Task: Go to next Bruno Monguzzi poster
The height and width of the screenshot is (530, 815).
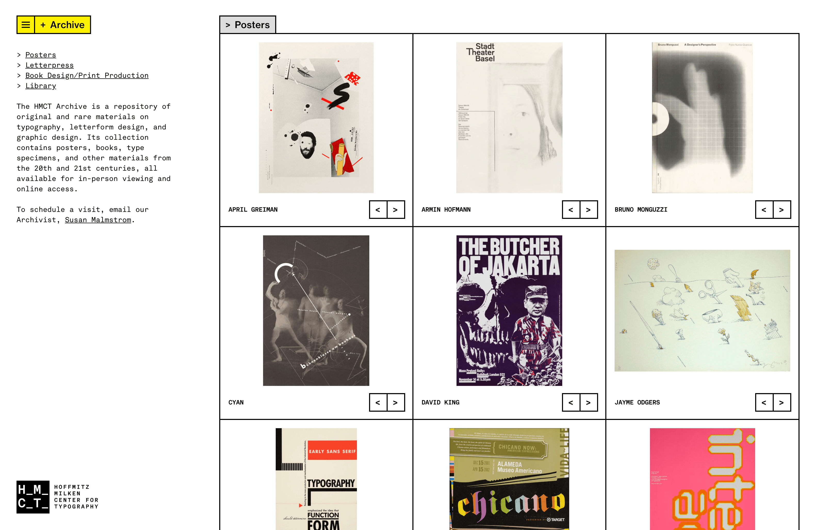Action: [x=782, y=209]
